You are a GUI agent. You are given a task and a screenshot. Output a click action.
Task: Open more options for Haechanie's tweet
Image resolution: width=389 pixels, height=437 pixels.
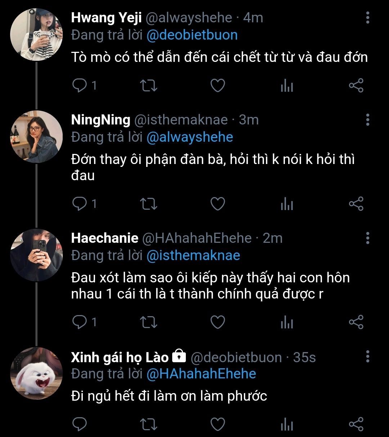[367, 238]
